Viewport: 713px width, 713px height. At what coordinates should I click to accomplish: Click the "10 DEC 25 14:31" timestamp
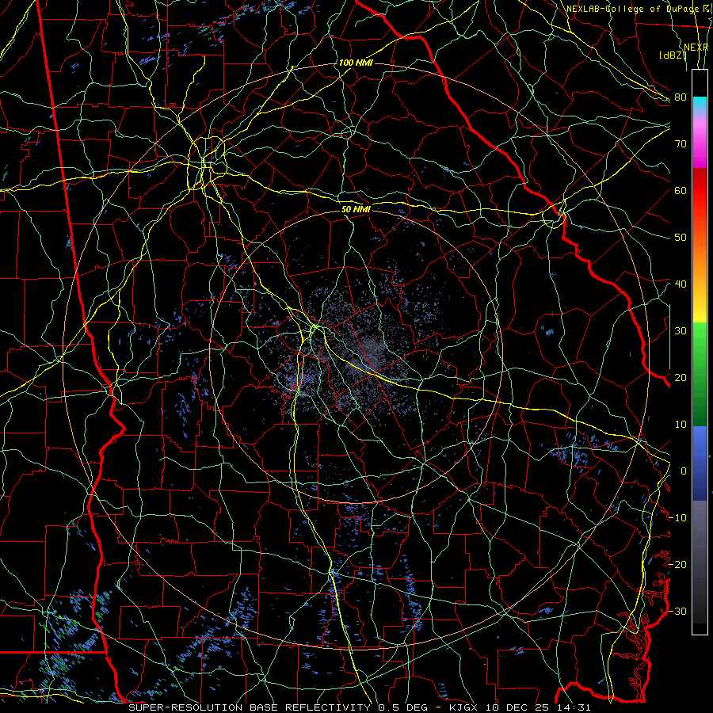[539, 707]
